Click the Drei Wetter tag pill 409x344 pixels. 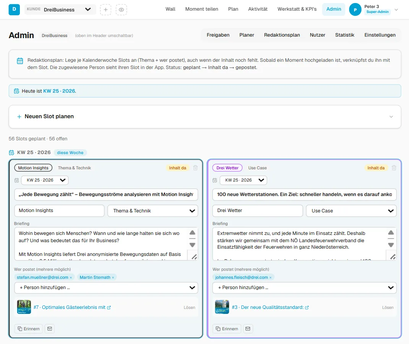point(227,168)
